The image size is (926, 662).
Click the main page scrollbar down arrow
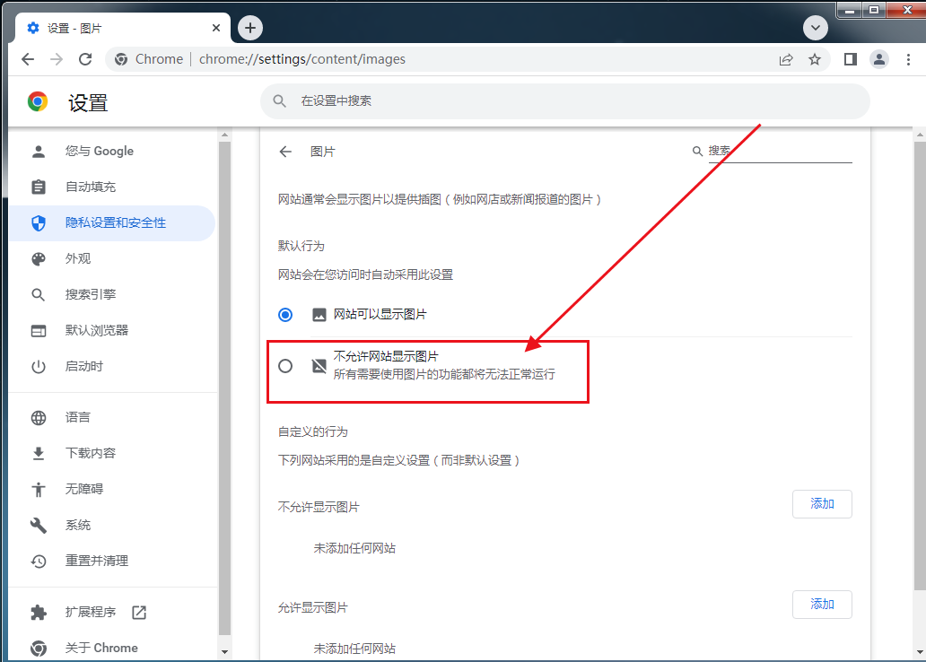coord(920,652)
